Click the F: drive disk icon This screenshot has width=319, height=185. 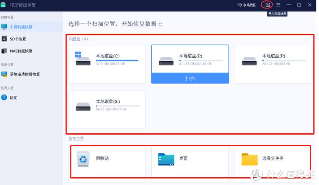point(249,61)
